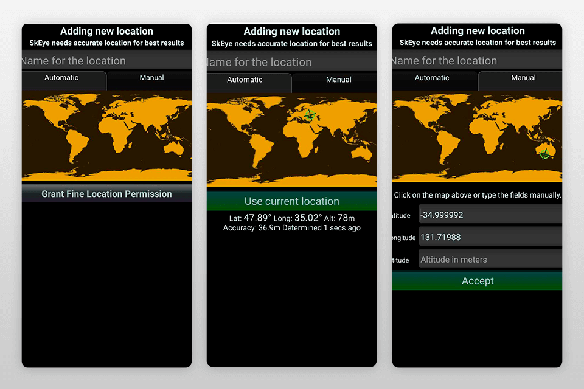Tap the location name field on the middle screen

291,62
